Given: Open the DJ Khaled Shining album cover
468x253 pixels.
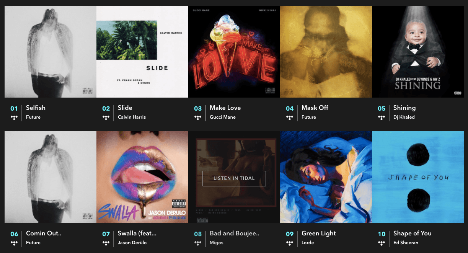Looking at the screenshot, I should click(x=418, y=52).
